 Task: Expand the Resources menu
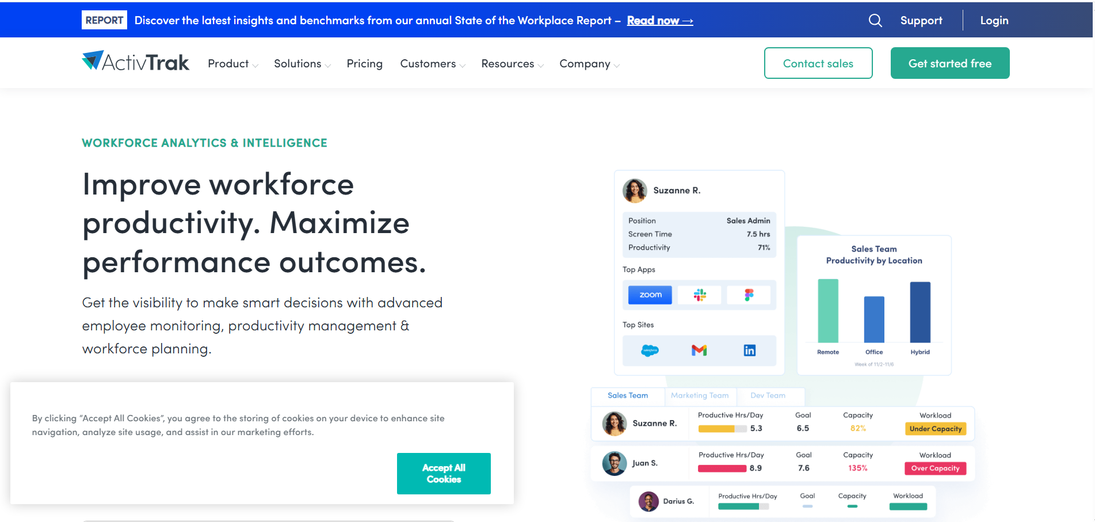click(512, 64)
